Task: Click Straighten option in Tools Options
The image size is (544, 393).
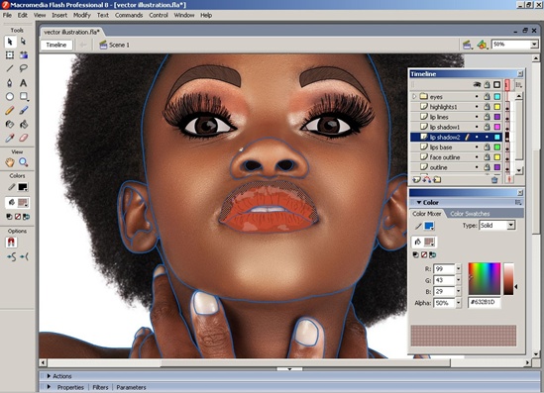Action: [x=24, y=256]
